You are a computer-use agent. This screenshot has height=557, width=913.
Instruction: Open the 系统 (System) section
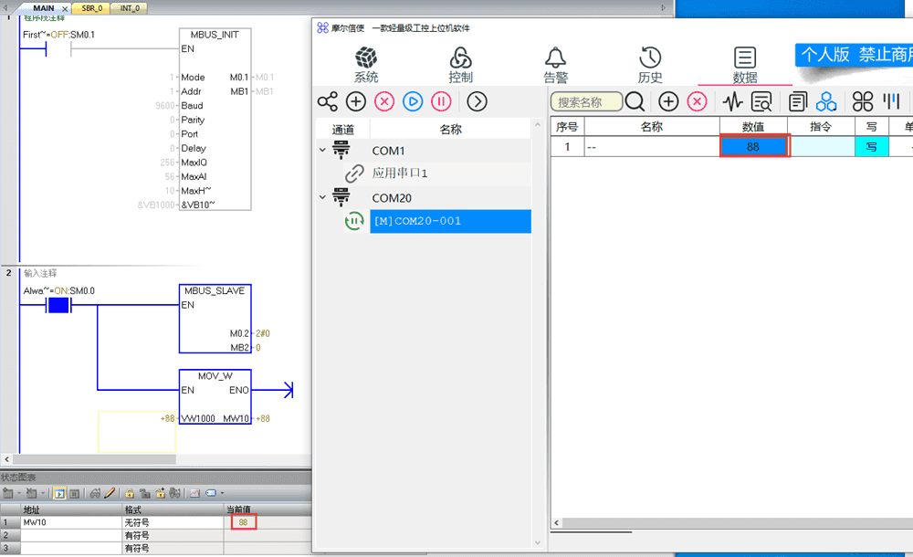(366, 65)
